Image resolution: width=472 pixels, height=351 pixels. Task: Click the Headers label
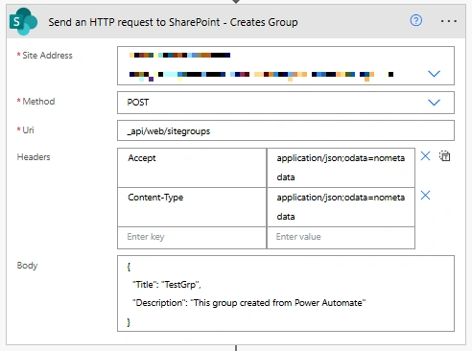(34, 157)
